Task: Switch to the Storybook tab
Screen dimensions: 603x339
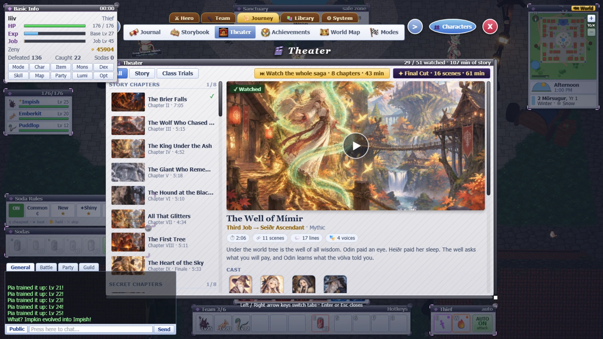Action: pyautogui.click(x=190, y=32)
